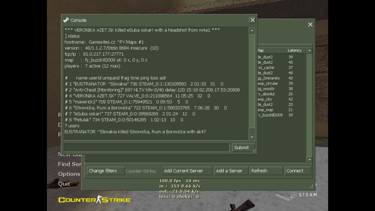The width and height of the screenshot is (375, 211).
Task: Select the awp_map server row
Action: coord(281,110)
